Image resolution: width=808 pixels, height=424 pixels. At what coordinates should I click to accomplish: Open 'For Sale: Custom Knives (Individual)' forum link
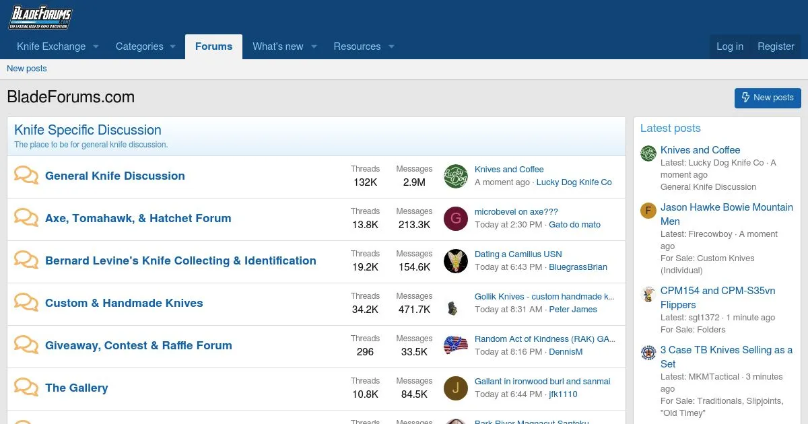click(x=708, y=264)
